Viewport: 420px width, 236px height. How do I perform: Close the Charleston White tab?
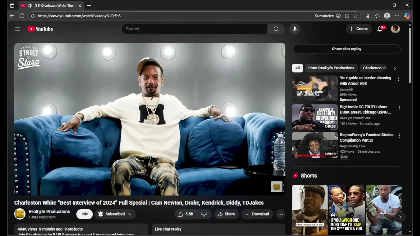click(x=80, y=5)
